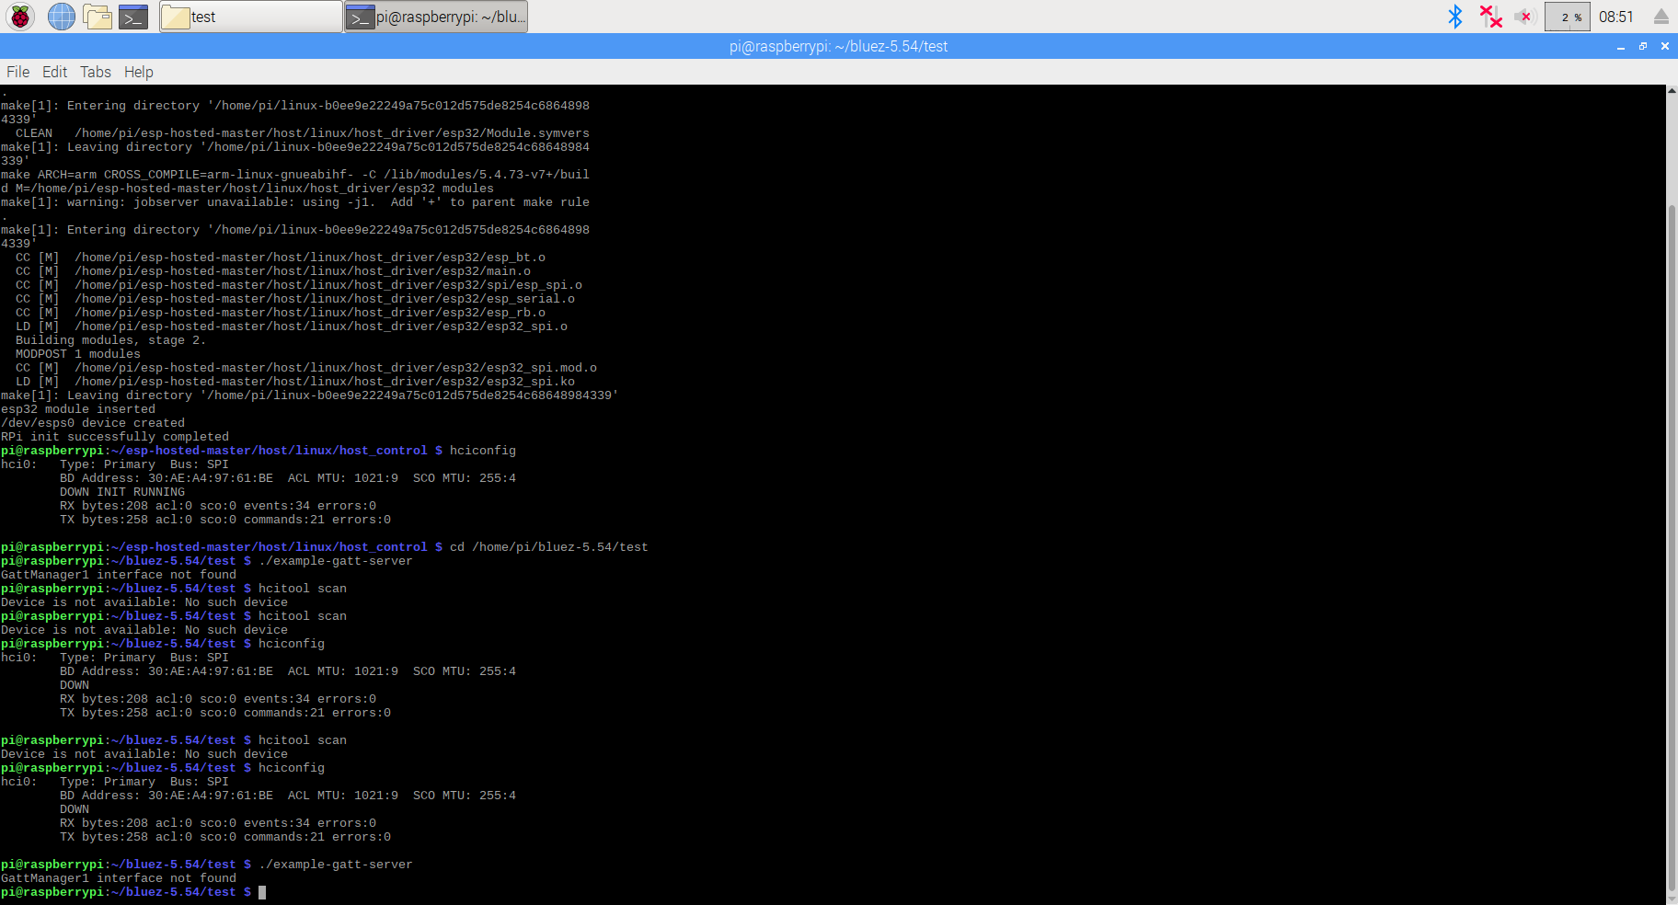Open the Raspberry Pi applications menu
This screenshot has height=905, width=1678.
tap(19, 16)
